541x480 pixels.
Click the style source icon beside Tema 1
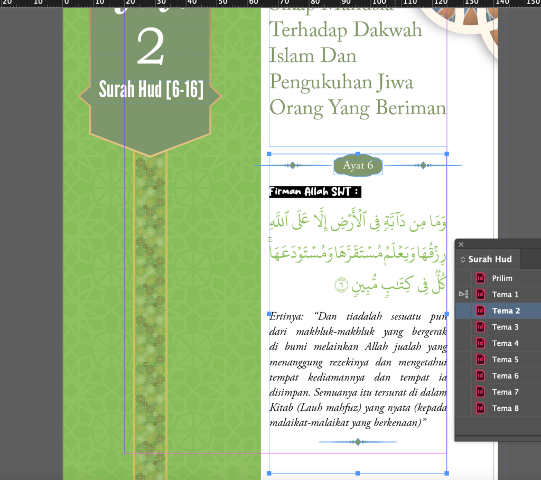pos(463,295)
